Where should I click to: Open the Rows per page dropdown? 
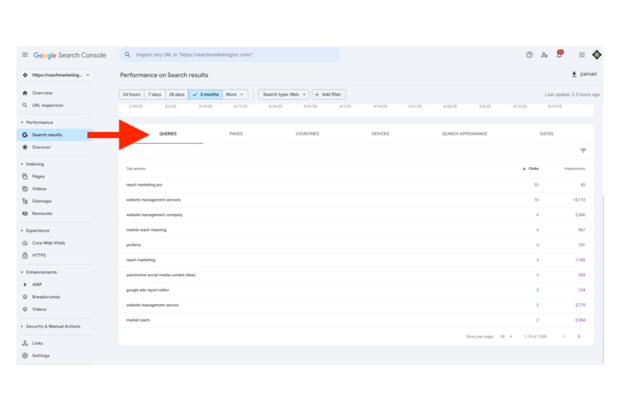click(x=506, y=336)
